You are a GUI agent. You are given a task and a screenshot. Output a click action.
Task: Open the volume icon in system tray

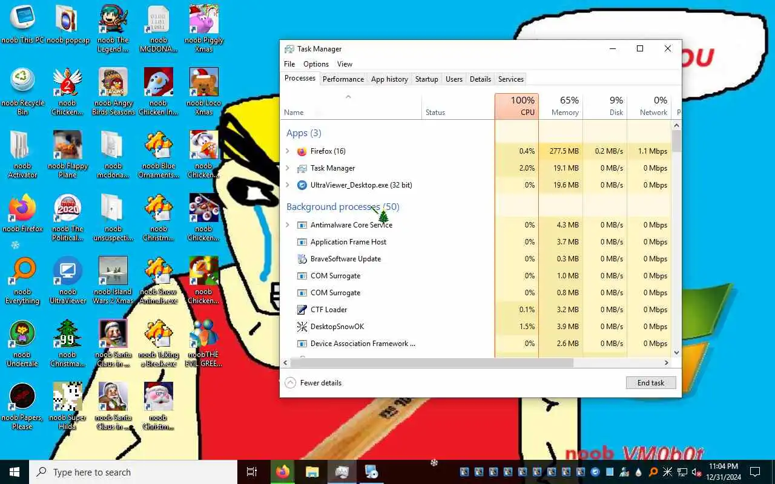tap(696, 472)
